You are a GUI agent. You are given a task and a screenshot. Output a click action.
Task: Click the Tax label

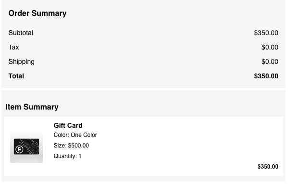[x=13, y=47]
